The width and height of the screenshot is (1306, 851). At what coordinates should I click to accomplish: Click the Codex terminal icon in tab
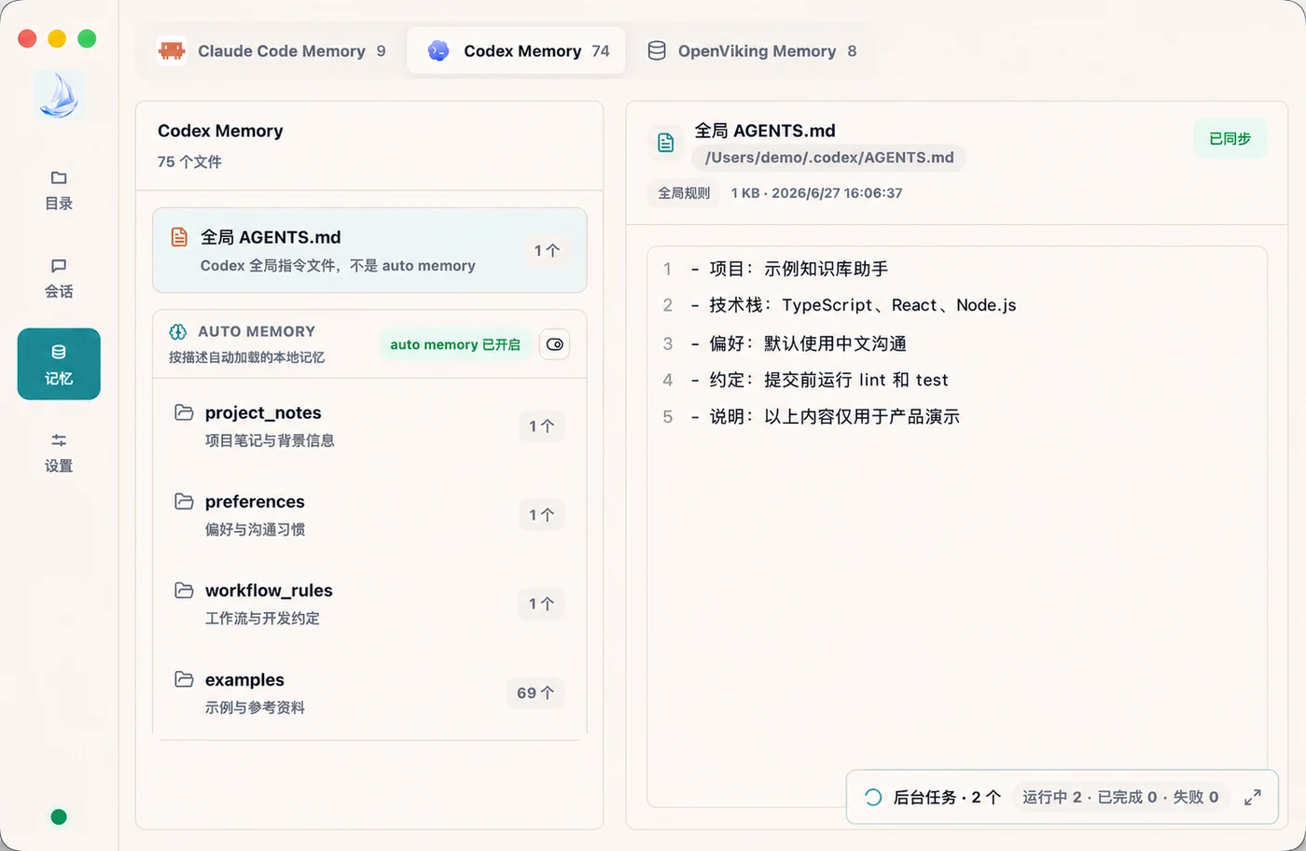point(438,50)
